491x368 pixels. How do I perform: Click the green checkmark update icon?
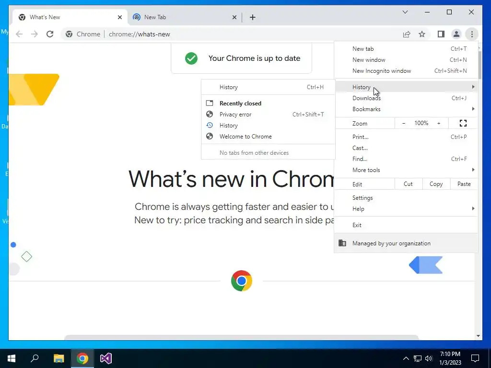coord(191,58)
